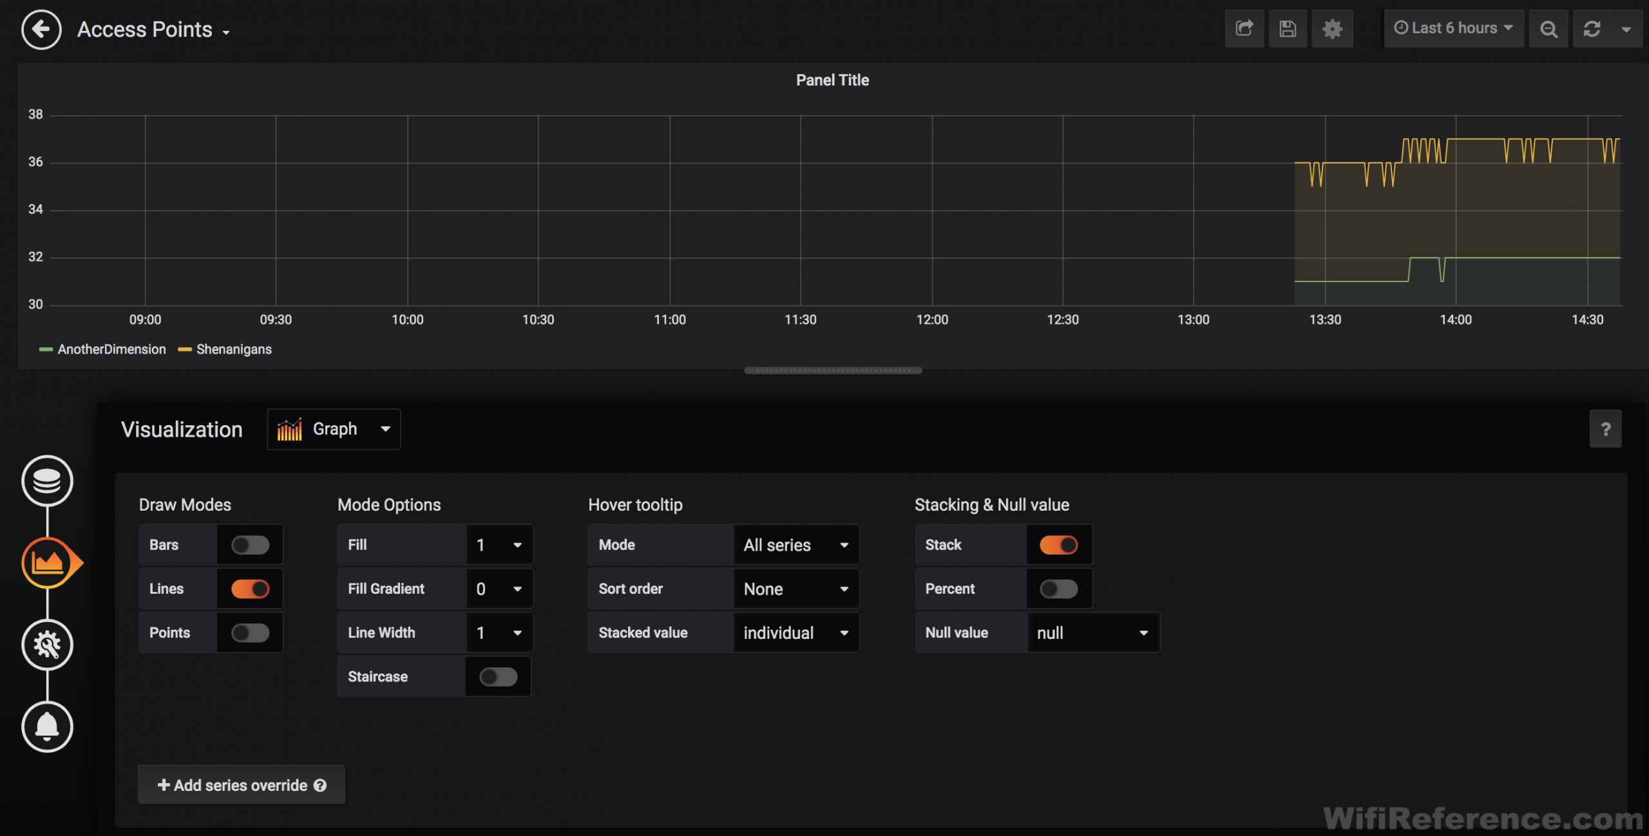Open dashboard settings gear icon
This screenshot has height=836, width=1649.
tap(1332, 28)
